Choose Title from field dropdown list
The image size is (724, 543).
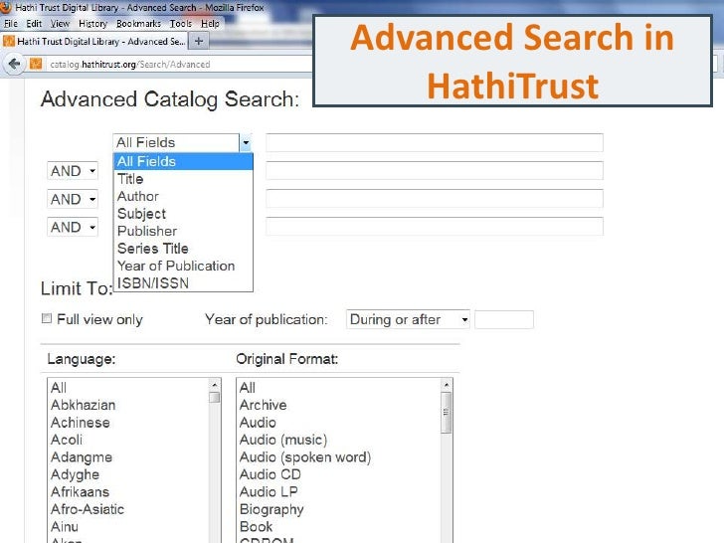tap(183, 179)
